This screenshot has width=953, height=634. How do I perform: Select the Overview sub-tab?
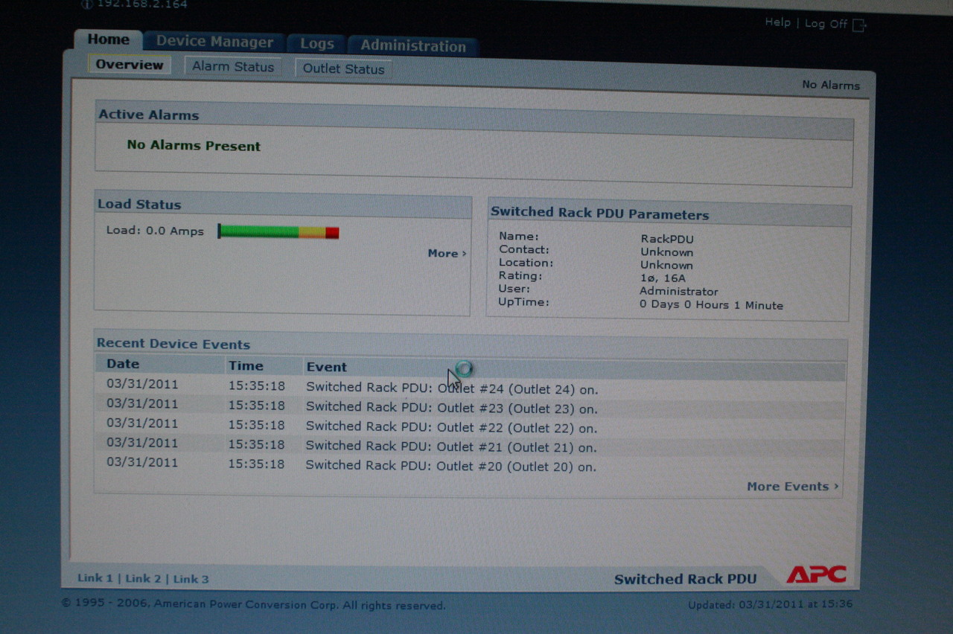pyautogui.click(x=130, y=65)
